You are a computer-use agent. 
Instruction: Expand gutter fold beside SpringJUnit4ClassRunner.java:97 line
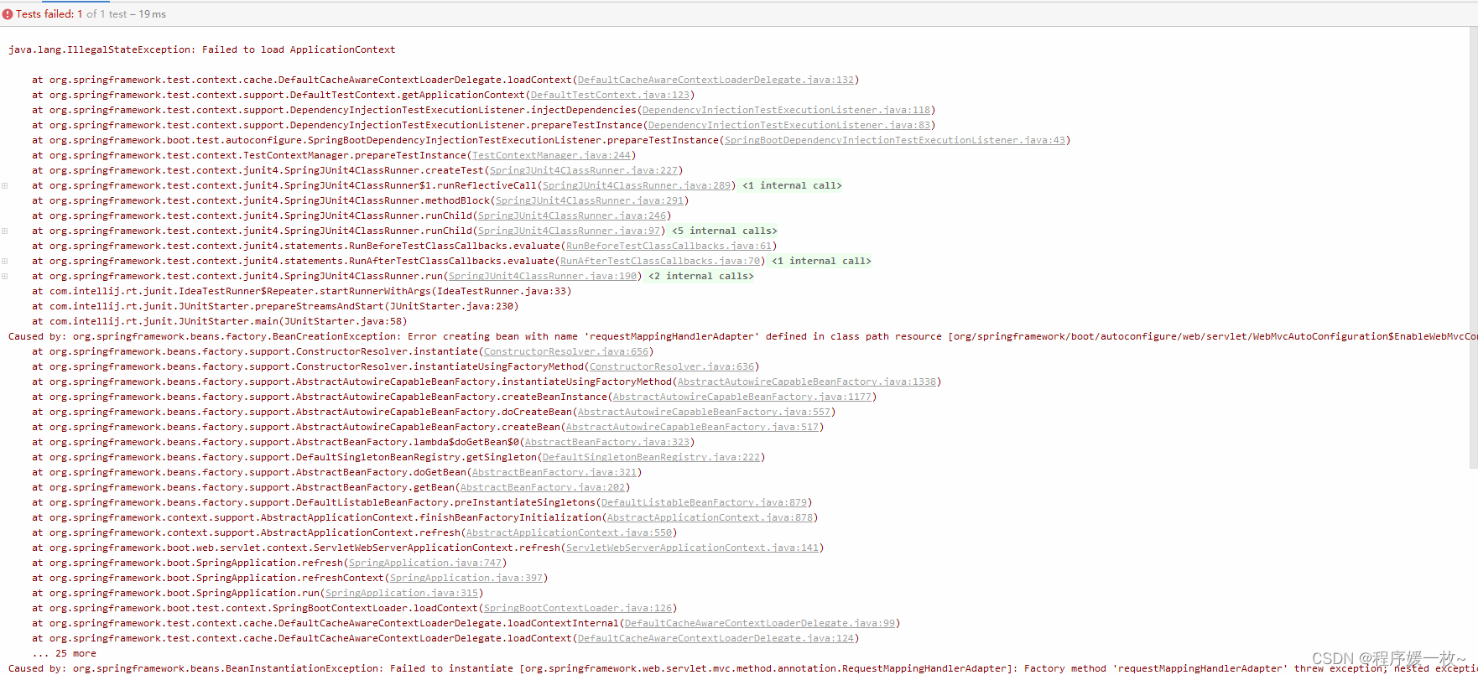tap(5, 231)
